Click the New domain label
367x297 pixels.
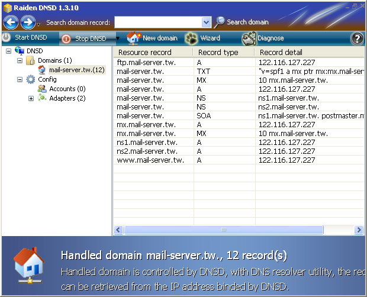pos(160,38)
